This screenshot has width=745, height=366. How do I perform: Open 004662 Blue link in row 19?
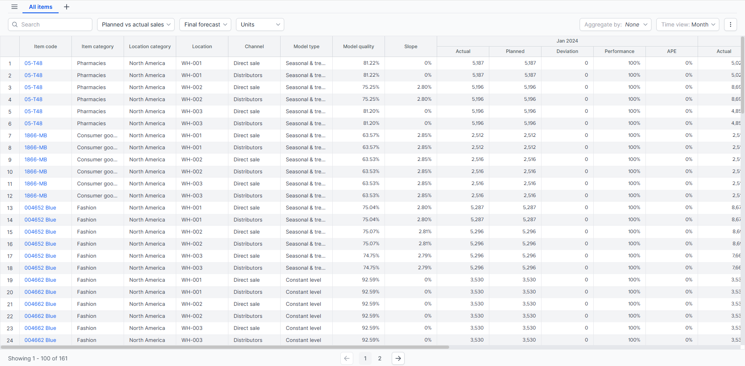click(x=40, y=280)
